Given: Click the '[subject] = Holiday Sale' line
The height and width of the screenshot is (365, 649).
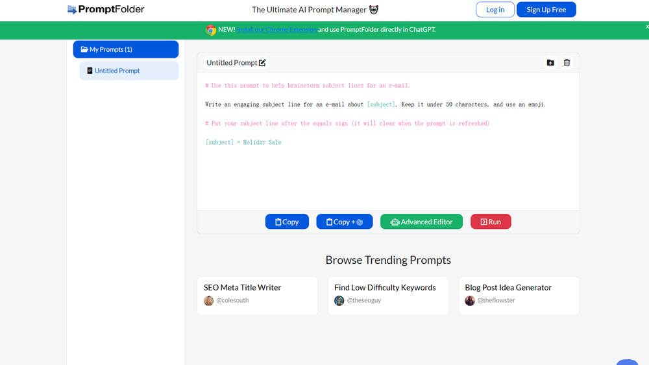Looking at the screenshot, I should [x=243, y=142].
